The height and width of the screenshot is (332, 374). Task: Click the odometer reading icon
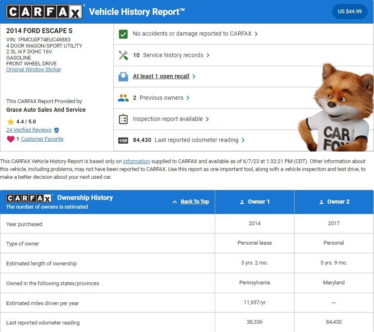123,140
